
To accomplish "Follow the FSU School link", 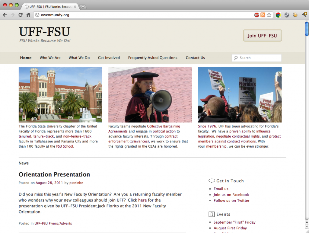I will click(x=65, y=146).
